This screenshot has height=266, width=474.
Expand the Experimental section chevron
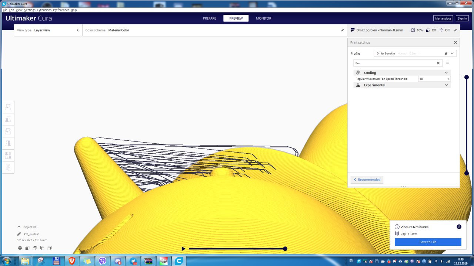446,85
